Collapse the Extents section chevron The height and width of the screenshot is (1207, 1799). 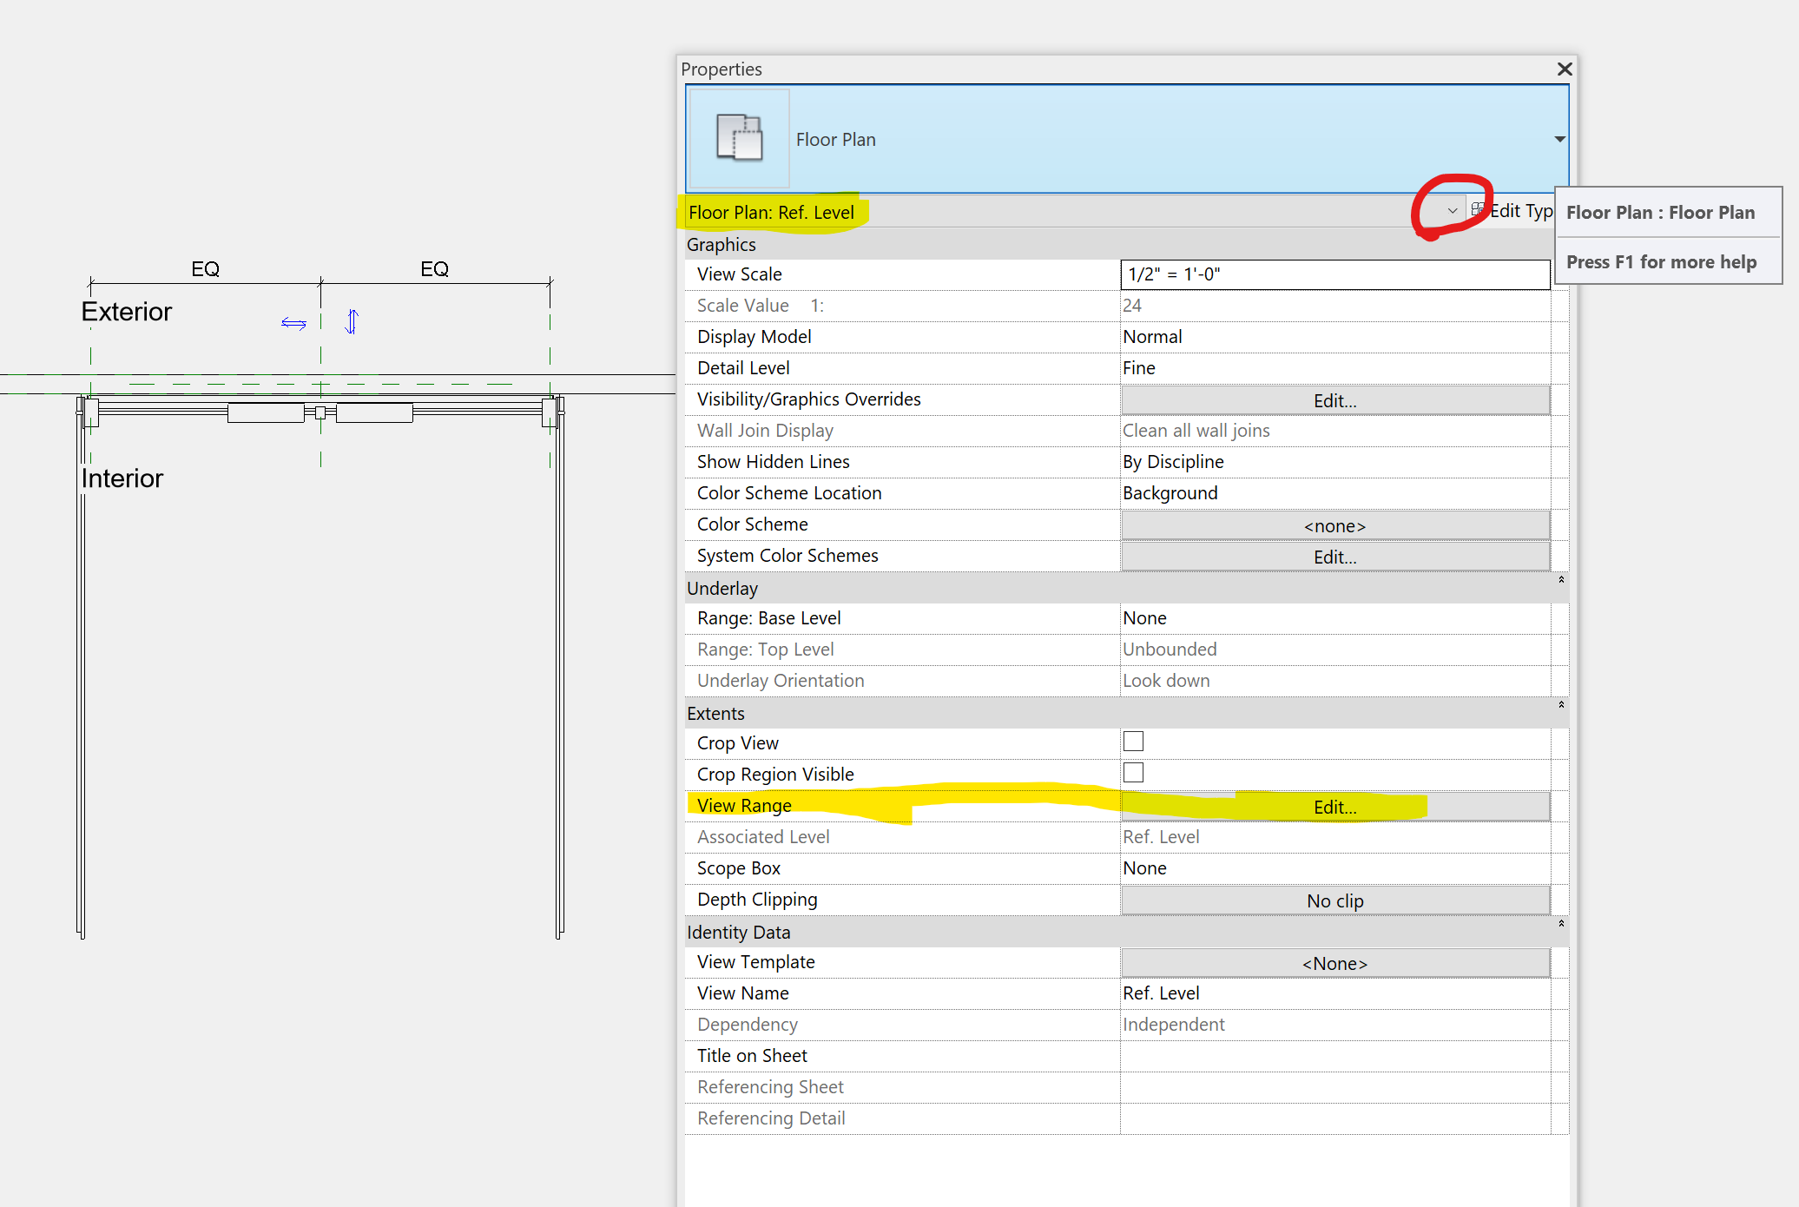[x=1561, y=705]
